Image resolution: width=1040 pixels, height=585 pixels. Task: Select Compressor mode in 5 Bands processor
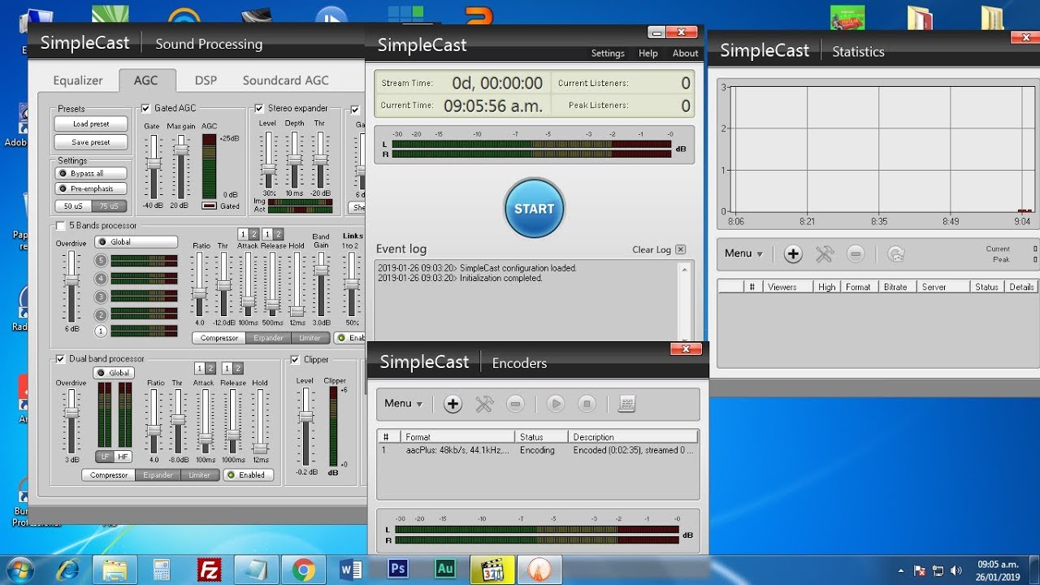pyautogui.click(x=219, y=338)
